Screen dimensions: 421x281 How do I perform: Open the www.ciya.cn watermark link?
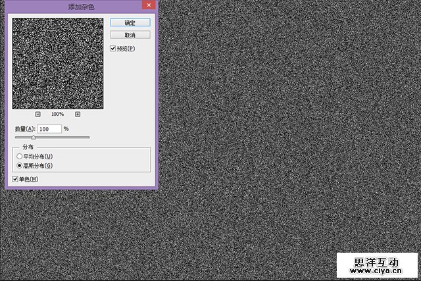(x=378, y=269)
